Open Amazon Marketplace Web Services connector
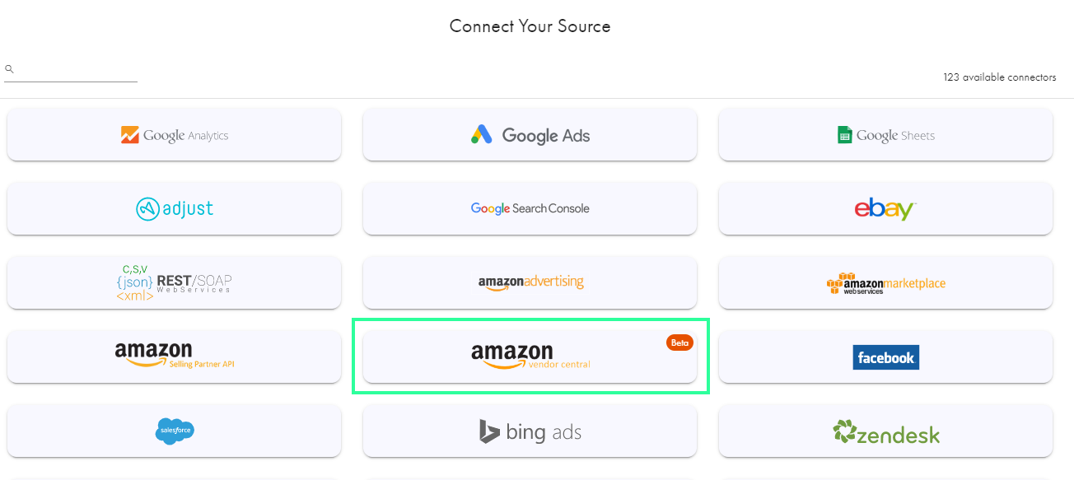Screen dimensions: 1074x480 (885, 283)
